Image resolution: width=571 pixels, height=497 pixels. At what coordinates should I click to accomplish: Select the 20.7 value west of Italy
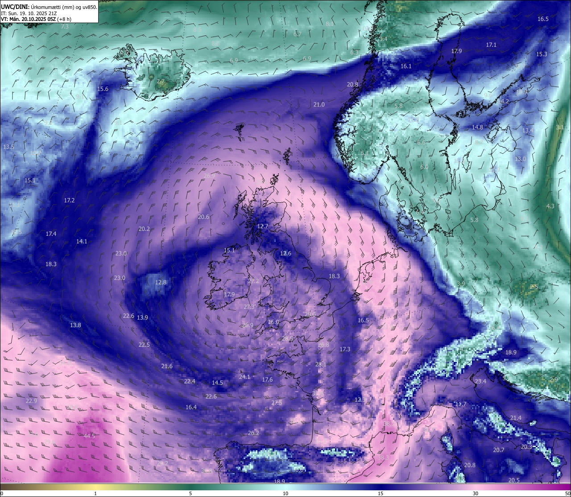tap(498, 450)
